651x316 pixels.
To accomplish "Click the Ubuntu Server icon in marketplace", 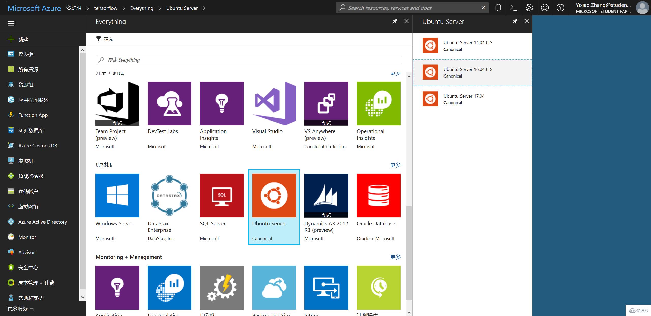I will pos(274,195).
